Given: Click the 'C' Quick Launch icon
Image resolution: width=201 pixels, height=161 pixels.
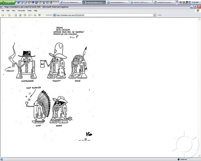Looking at the screenshot, I should [37, 3].
